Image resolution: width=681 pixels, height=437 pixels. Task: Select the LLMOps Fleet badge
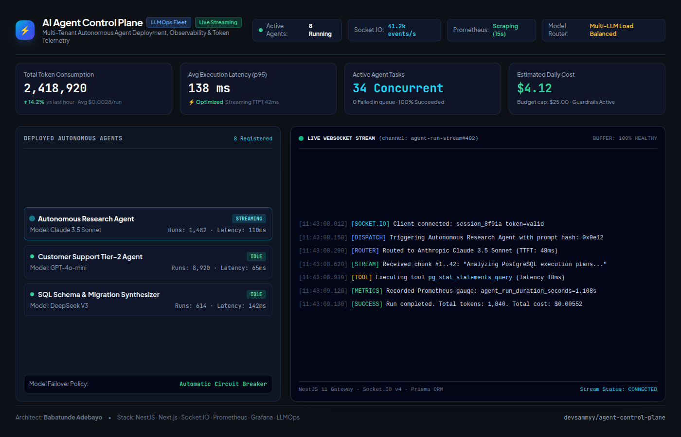point(169,22)
